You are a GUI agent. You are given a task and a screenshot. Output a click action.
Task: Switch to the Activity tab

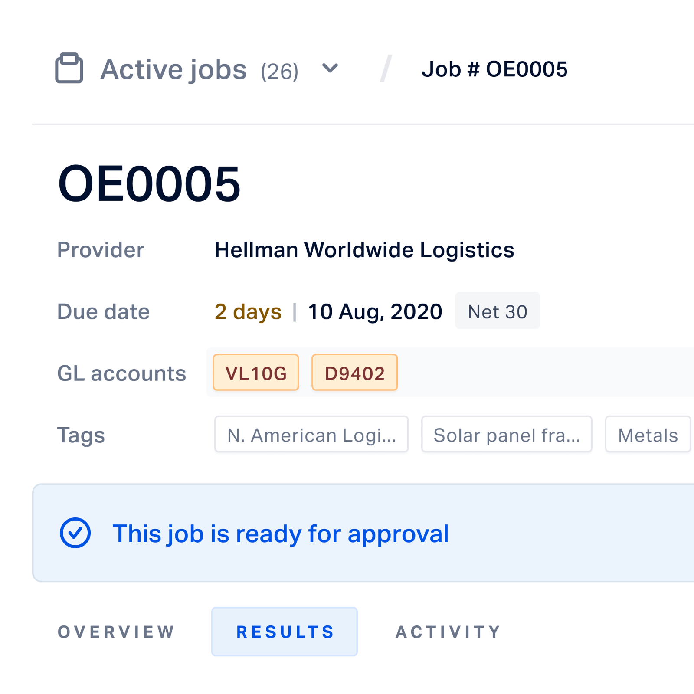tap(448, 632)
